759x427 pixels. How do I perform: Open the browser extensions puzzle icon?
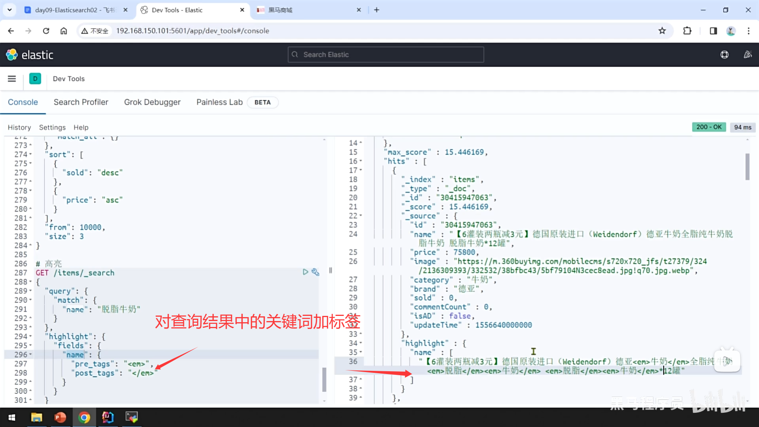(x=687, y=31)
